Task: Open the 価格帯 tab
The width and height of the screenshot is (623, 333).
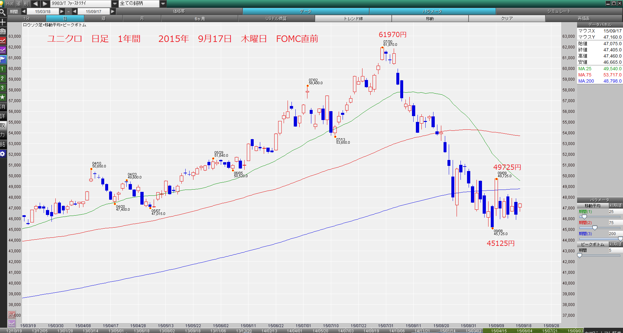Action: [179, 11]
